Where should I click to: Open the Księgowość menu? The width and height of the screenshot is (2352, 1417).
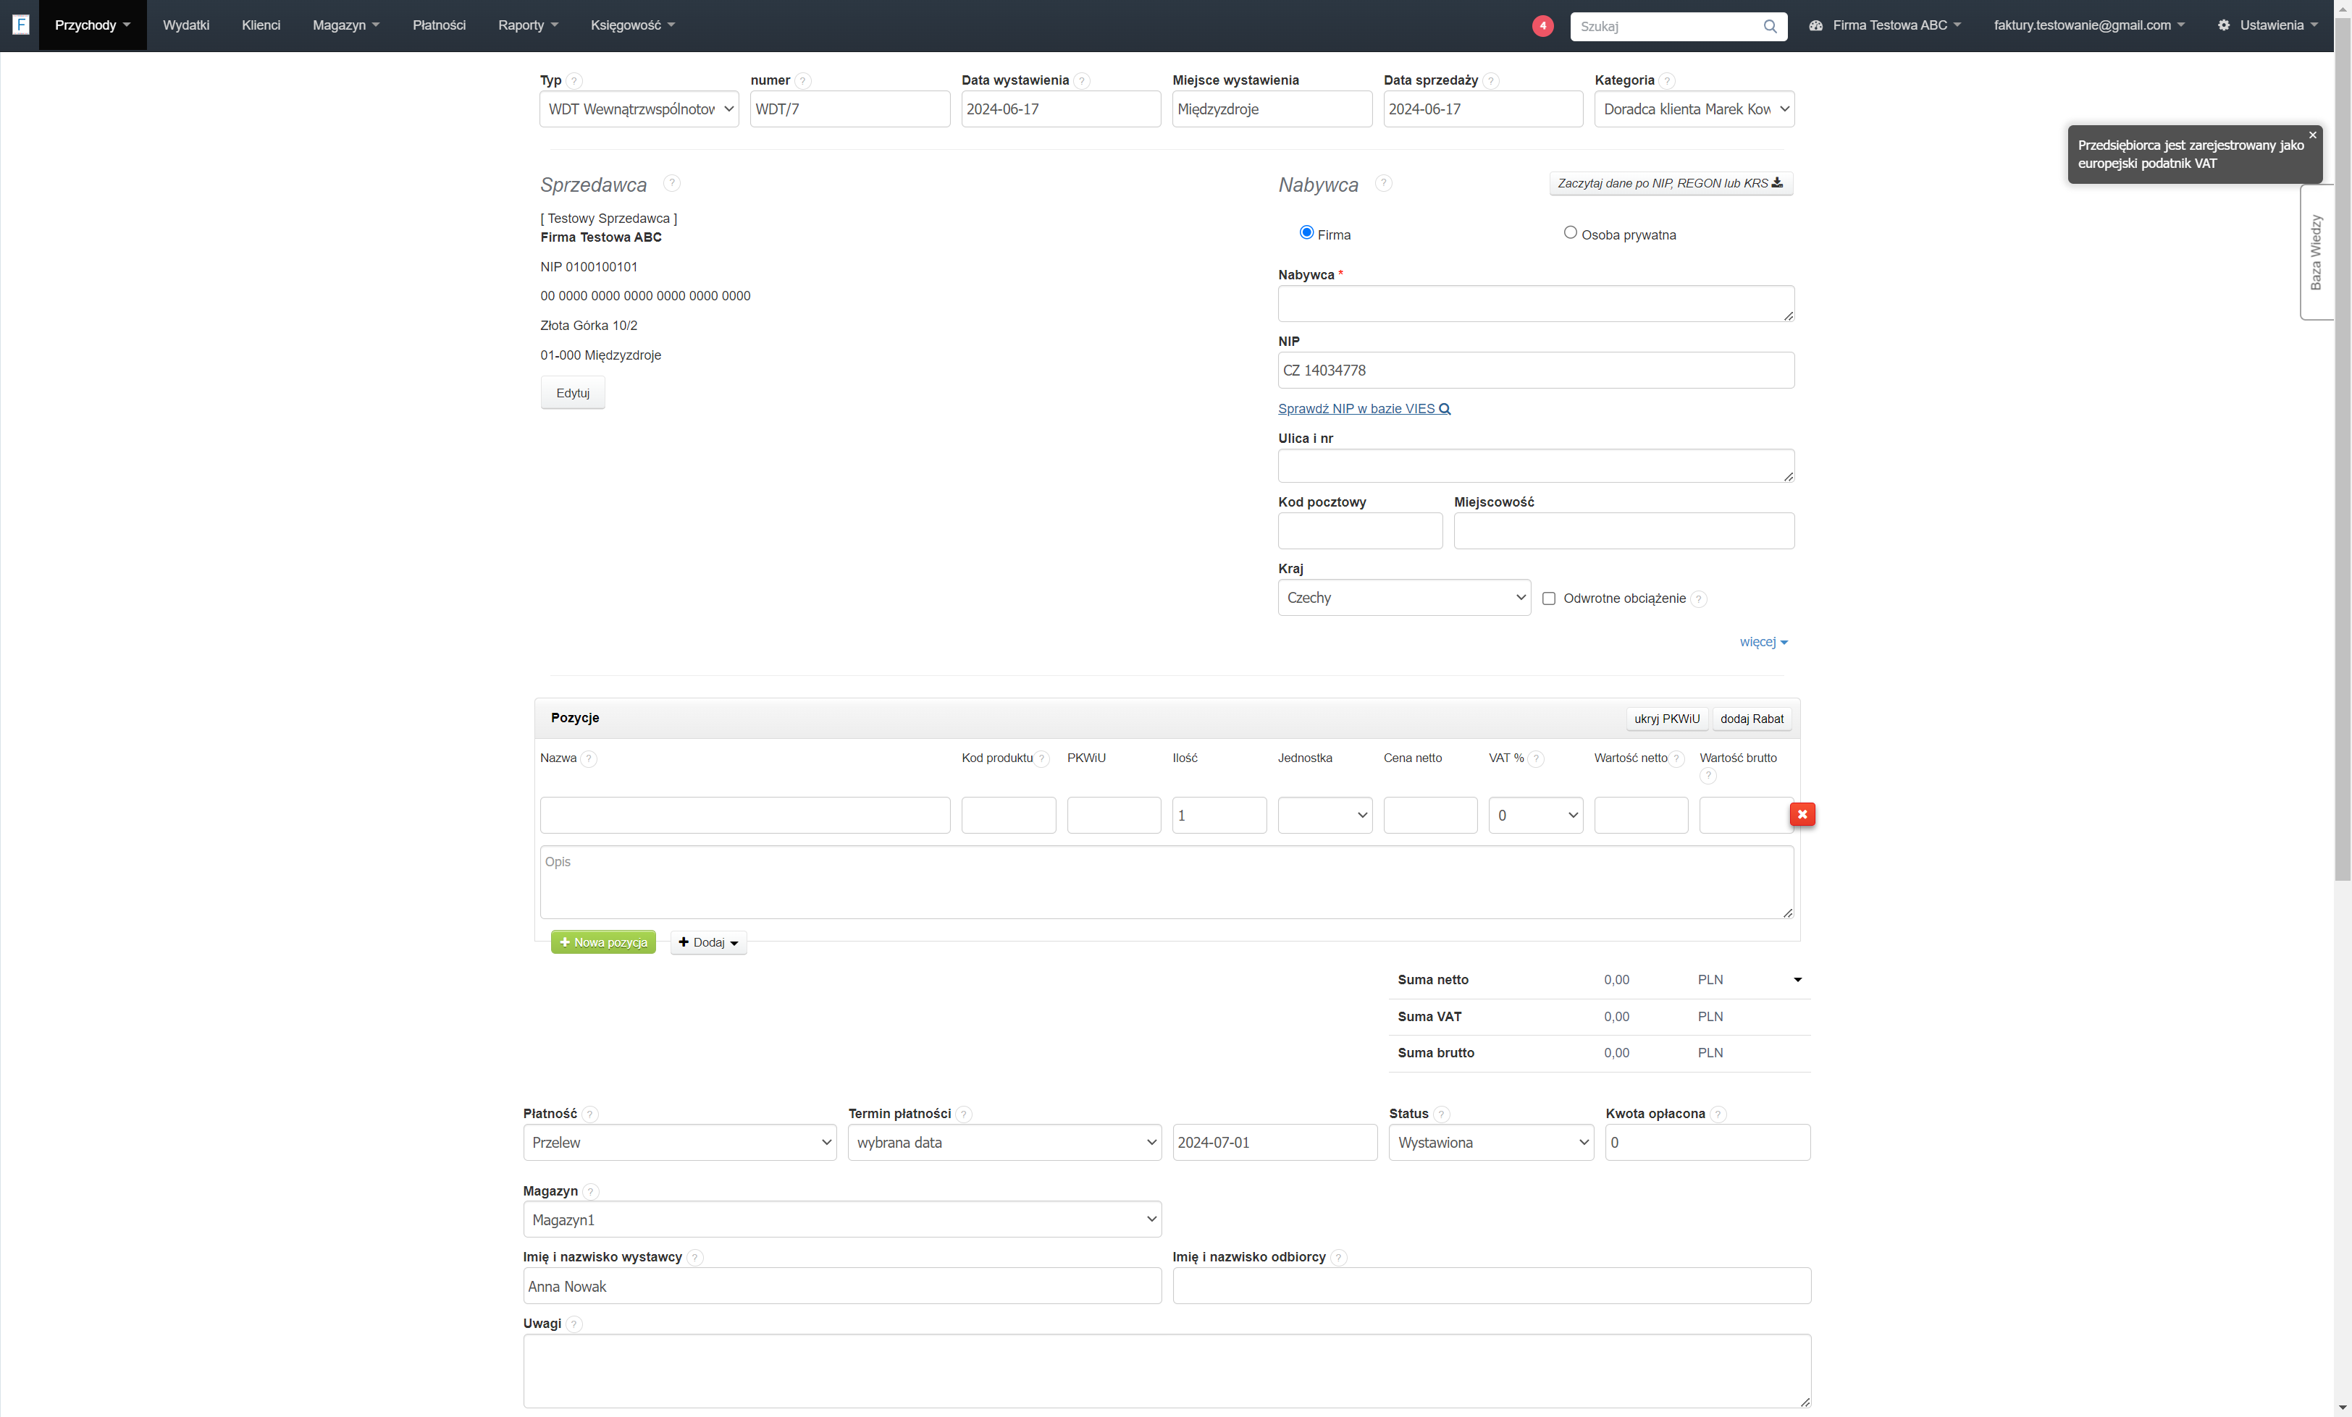pyautogui.click(x=632, y=25)
